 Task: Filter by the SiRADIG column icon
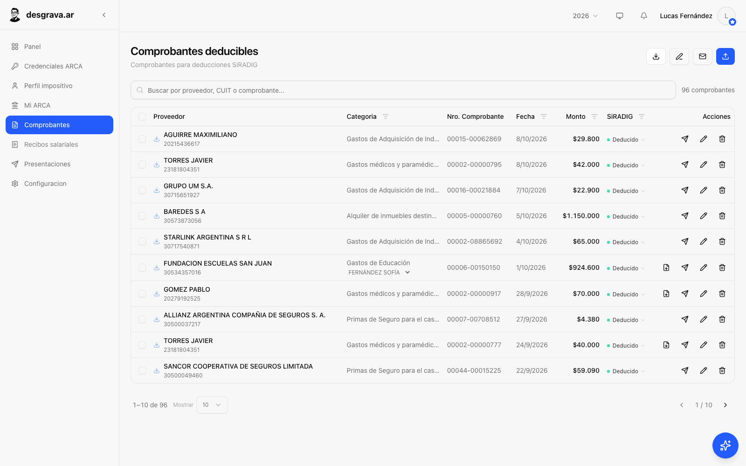tap(642, 116)
